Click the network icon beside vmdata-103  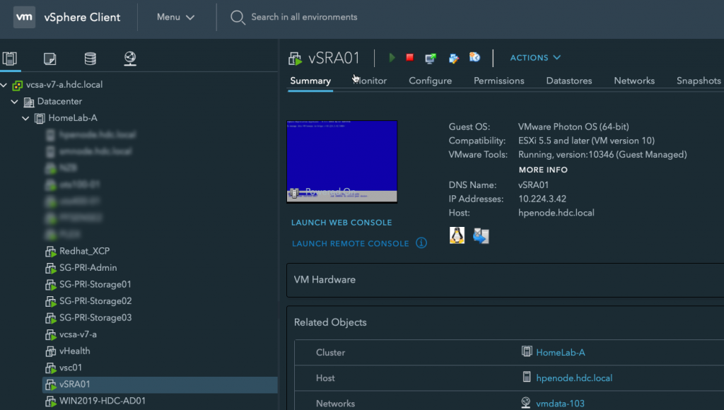(526, 403)
